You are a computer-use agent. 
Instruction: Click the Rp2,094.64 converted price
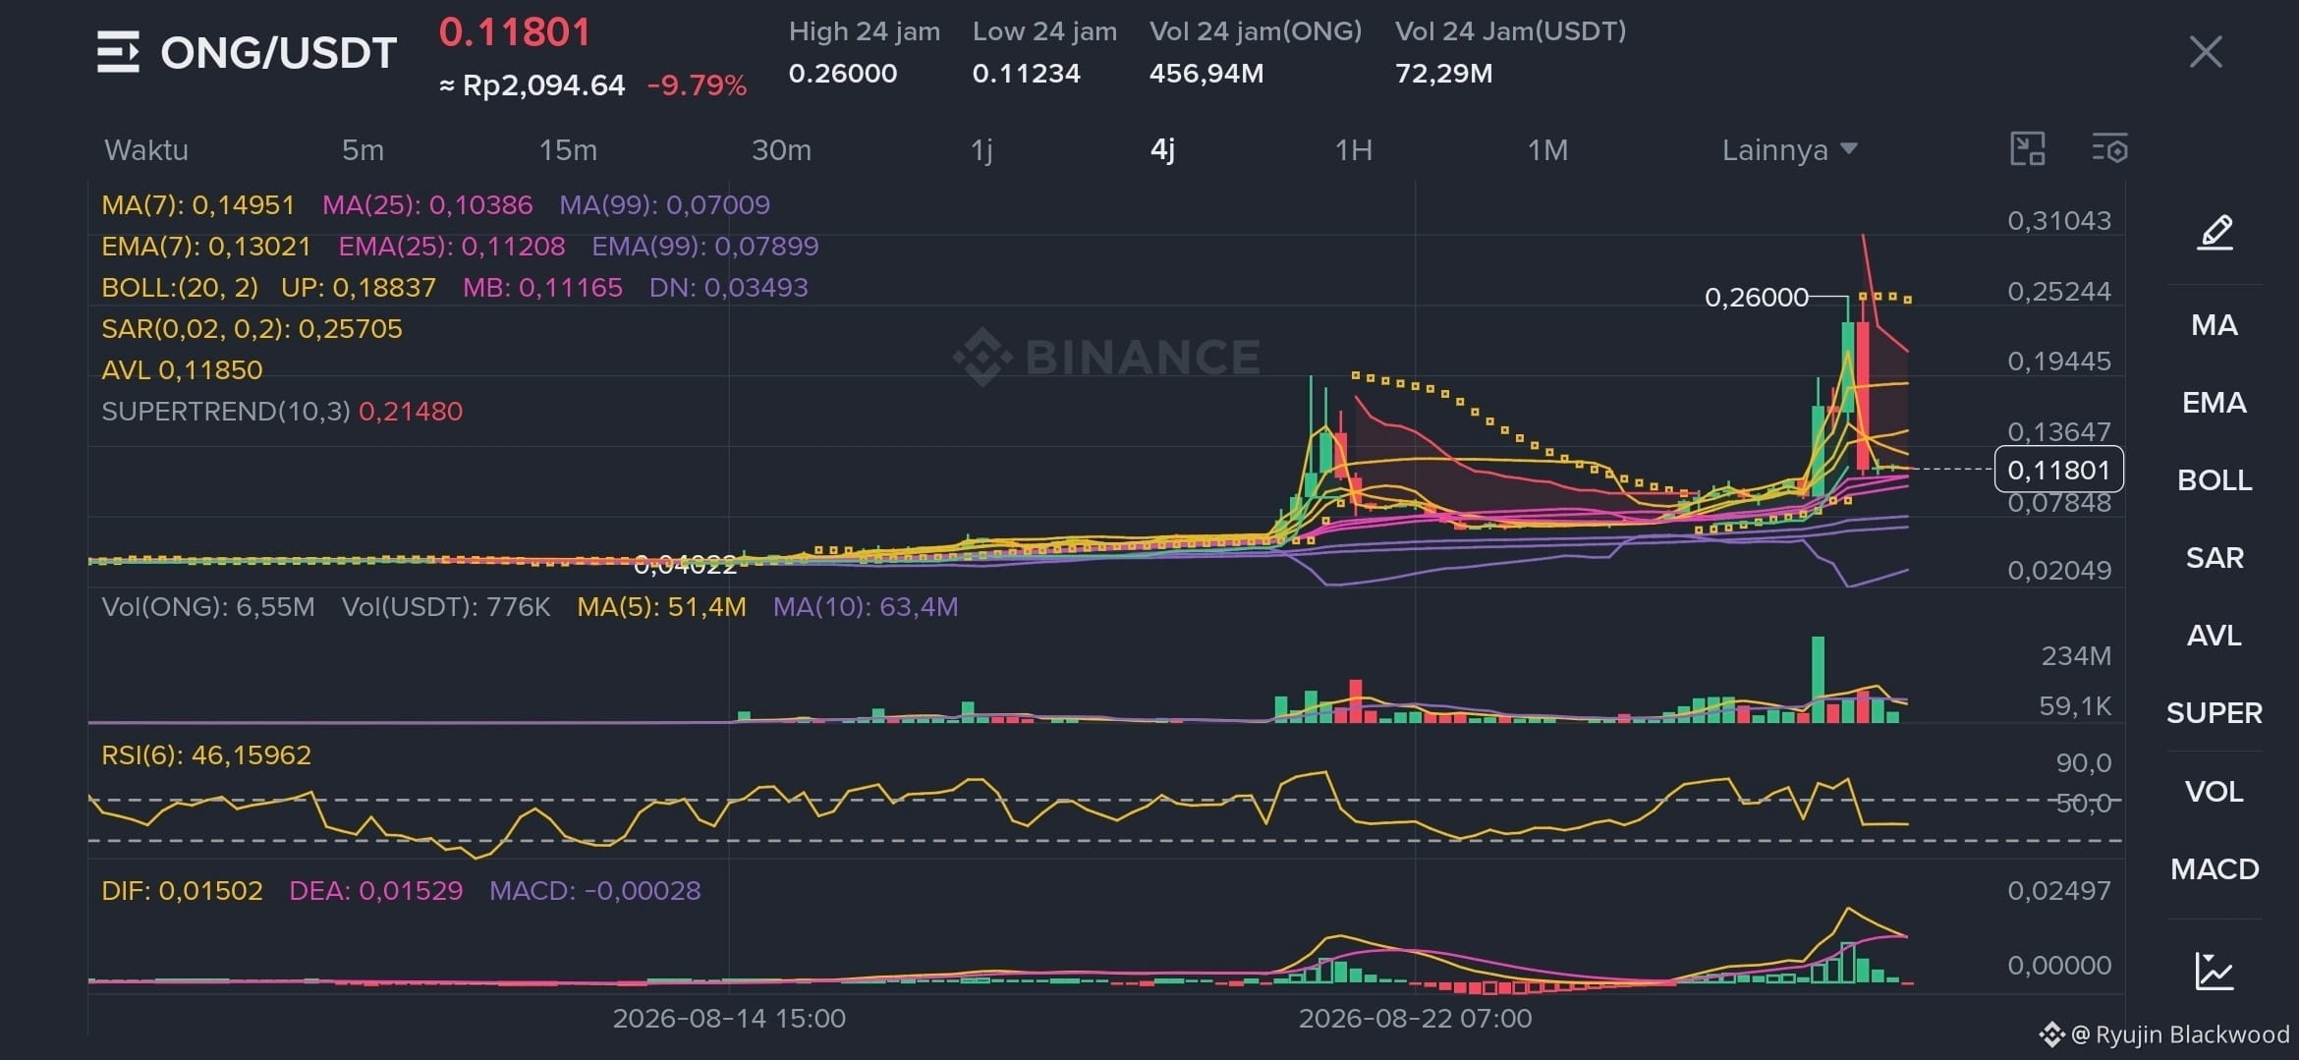(532, 85)
